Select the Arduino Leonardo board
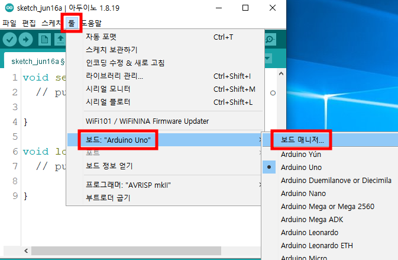 click(330, 232)
